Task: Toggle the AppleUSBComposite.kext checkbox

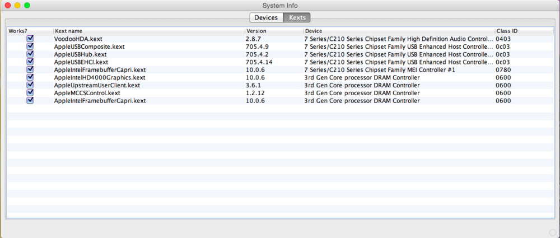Action: click(x=30, y=46)
